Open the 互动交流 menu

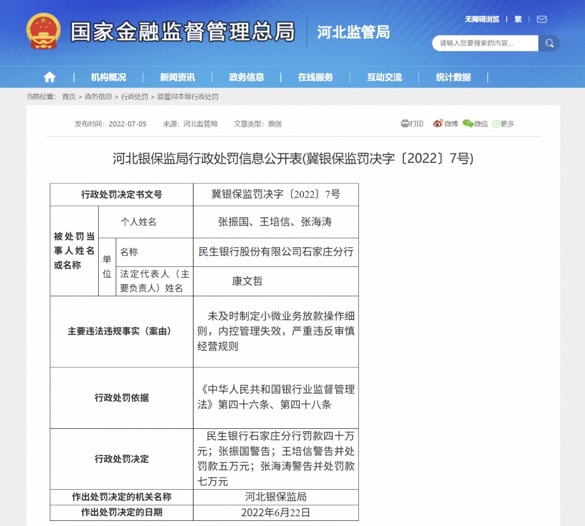point(385,77)
